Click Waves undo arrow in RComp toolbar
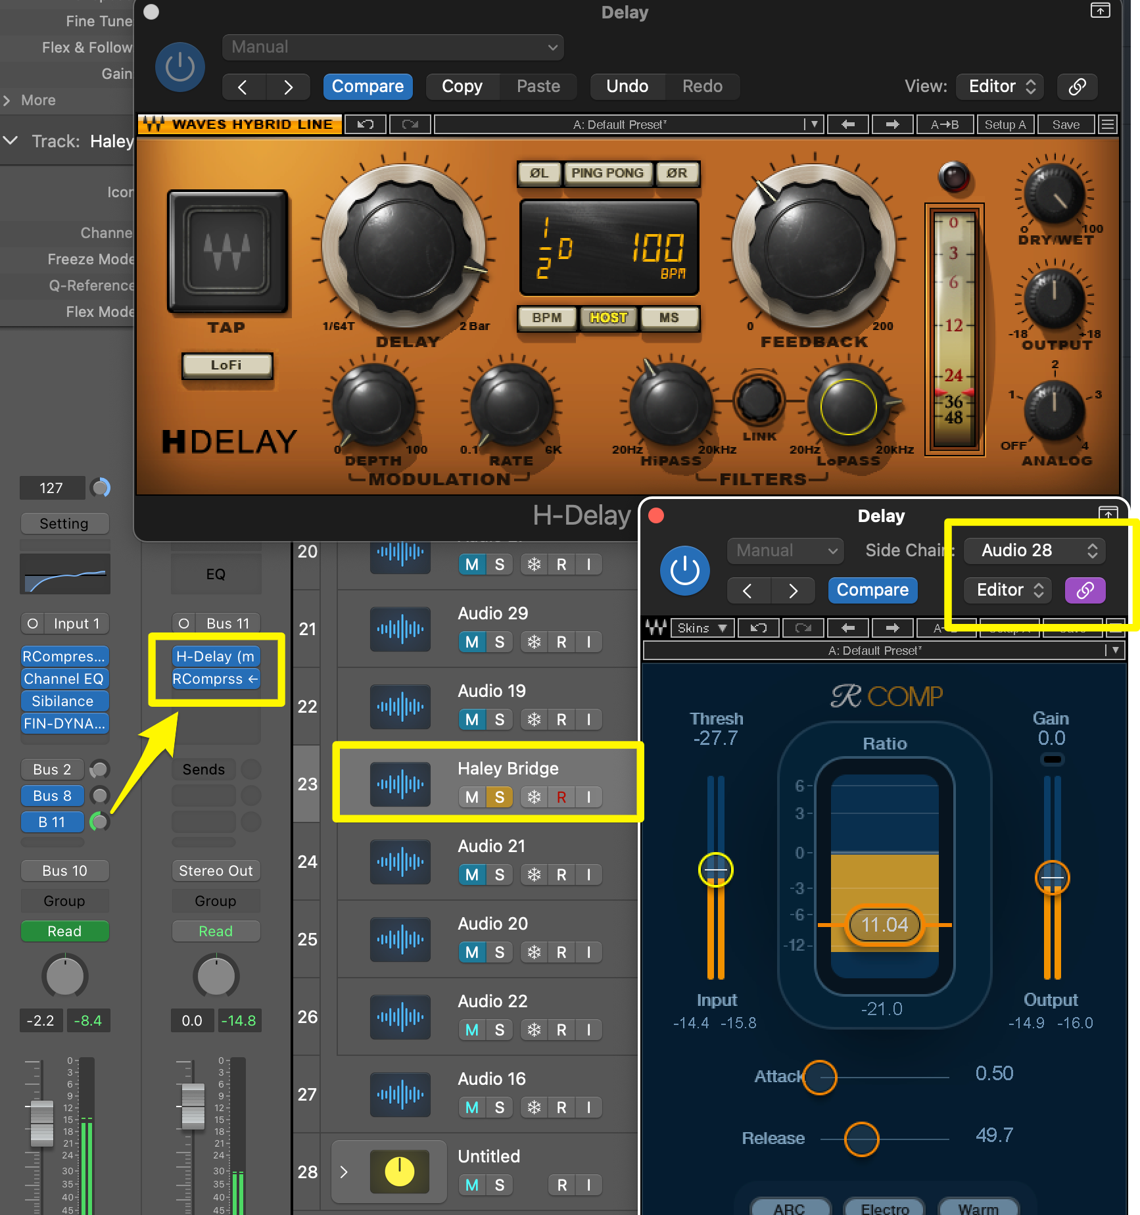1140x1215 pixels. 759,628
